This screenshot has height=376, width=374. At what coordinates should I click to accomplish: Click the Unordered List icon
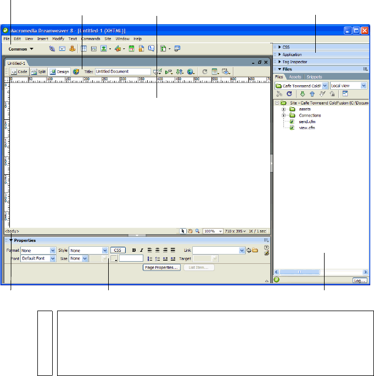tap(150, 259)
